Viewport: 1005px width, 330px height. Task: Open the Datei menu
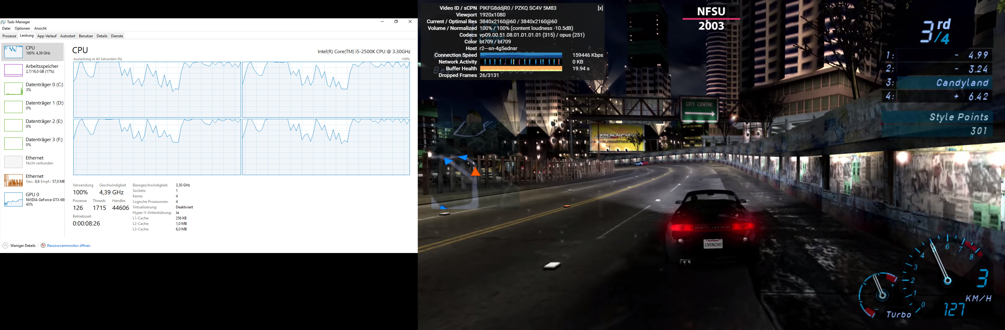(6, 28)
